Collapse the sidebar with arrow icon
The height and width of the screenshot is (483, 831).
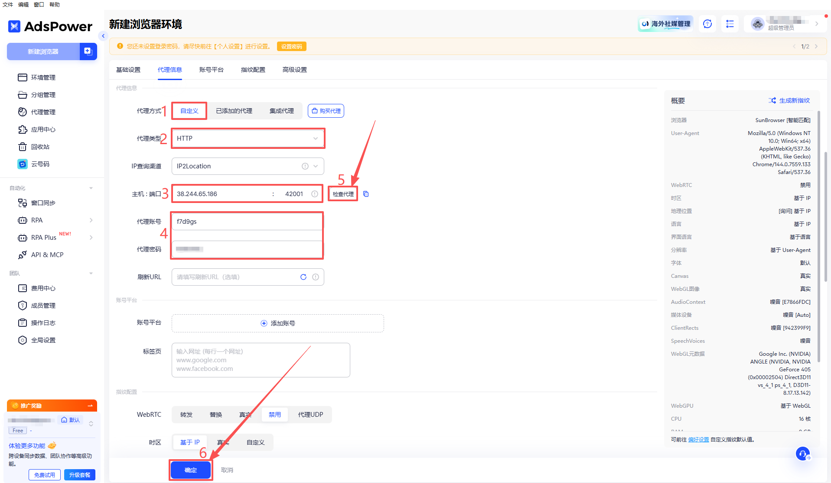click(x=103, y=36)
